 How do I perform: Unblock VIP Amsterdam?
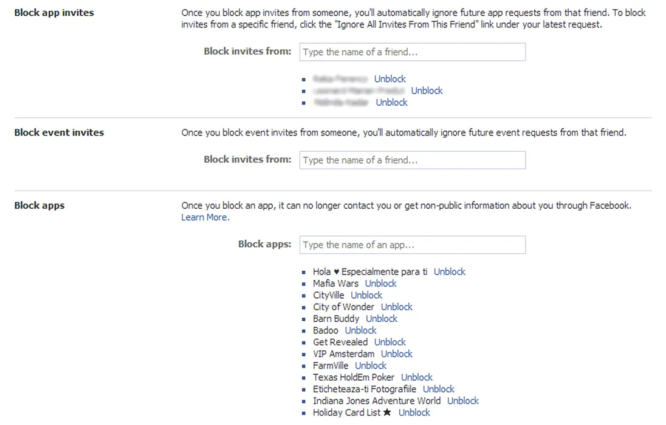396,354
